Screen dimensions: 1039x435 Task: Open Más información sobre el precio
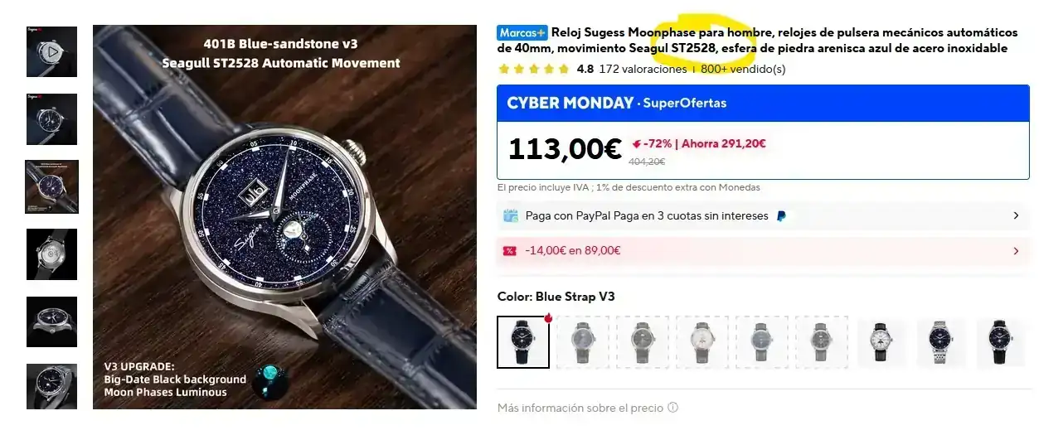pos(580,408)
